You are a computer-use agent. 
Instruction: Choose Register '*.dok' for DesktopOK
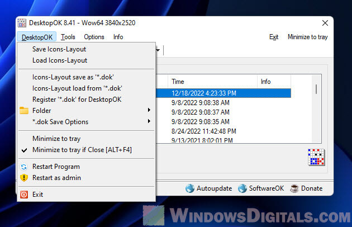87,100
